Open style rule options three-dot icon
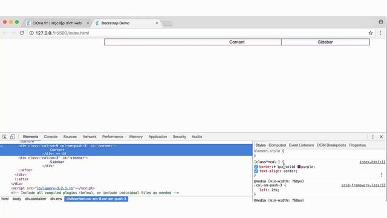This screenshot has height=218, width=387. tap(382, 175)
